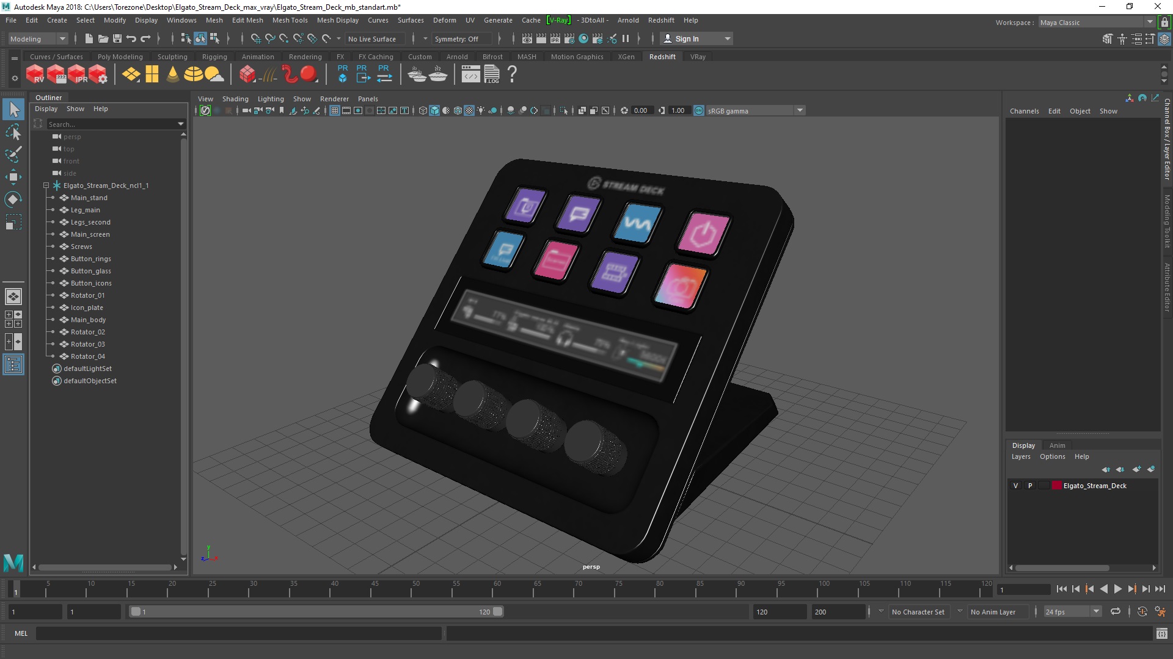Click the Redshift sun and sky icon
1173x659 pixels.
214,74
